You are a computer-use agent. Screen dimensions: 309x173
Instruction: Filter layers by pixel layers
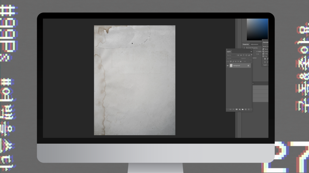coord(238,55)
